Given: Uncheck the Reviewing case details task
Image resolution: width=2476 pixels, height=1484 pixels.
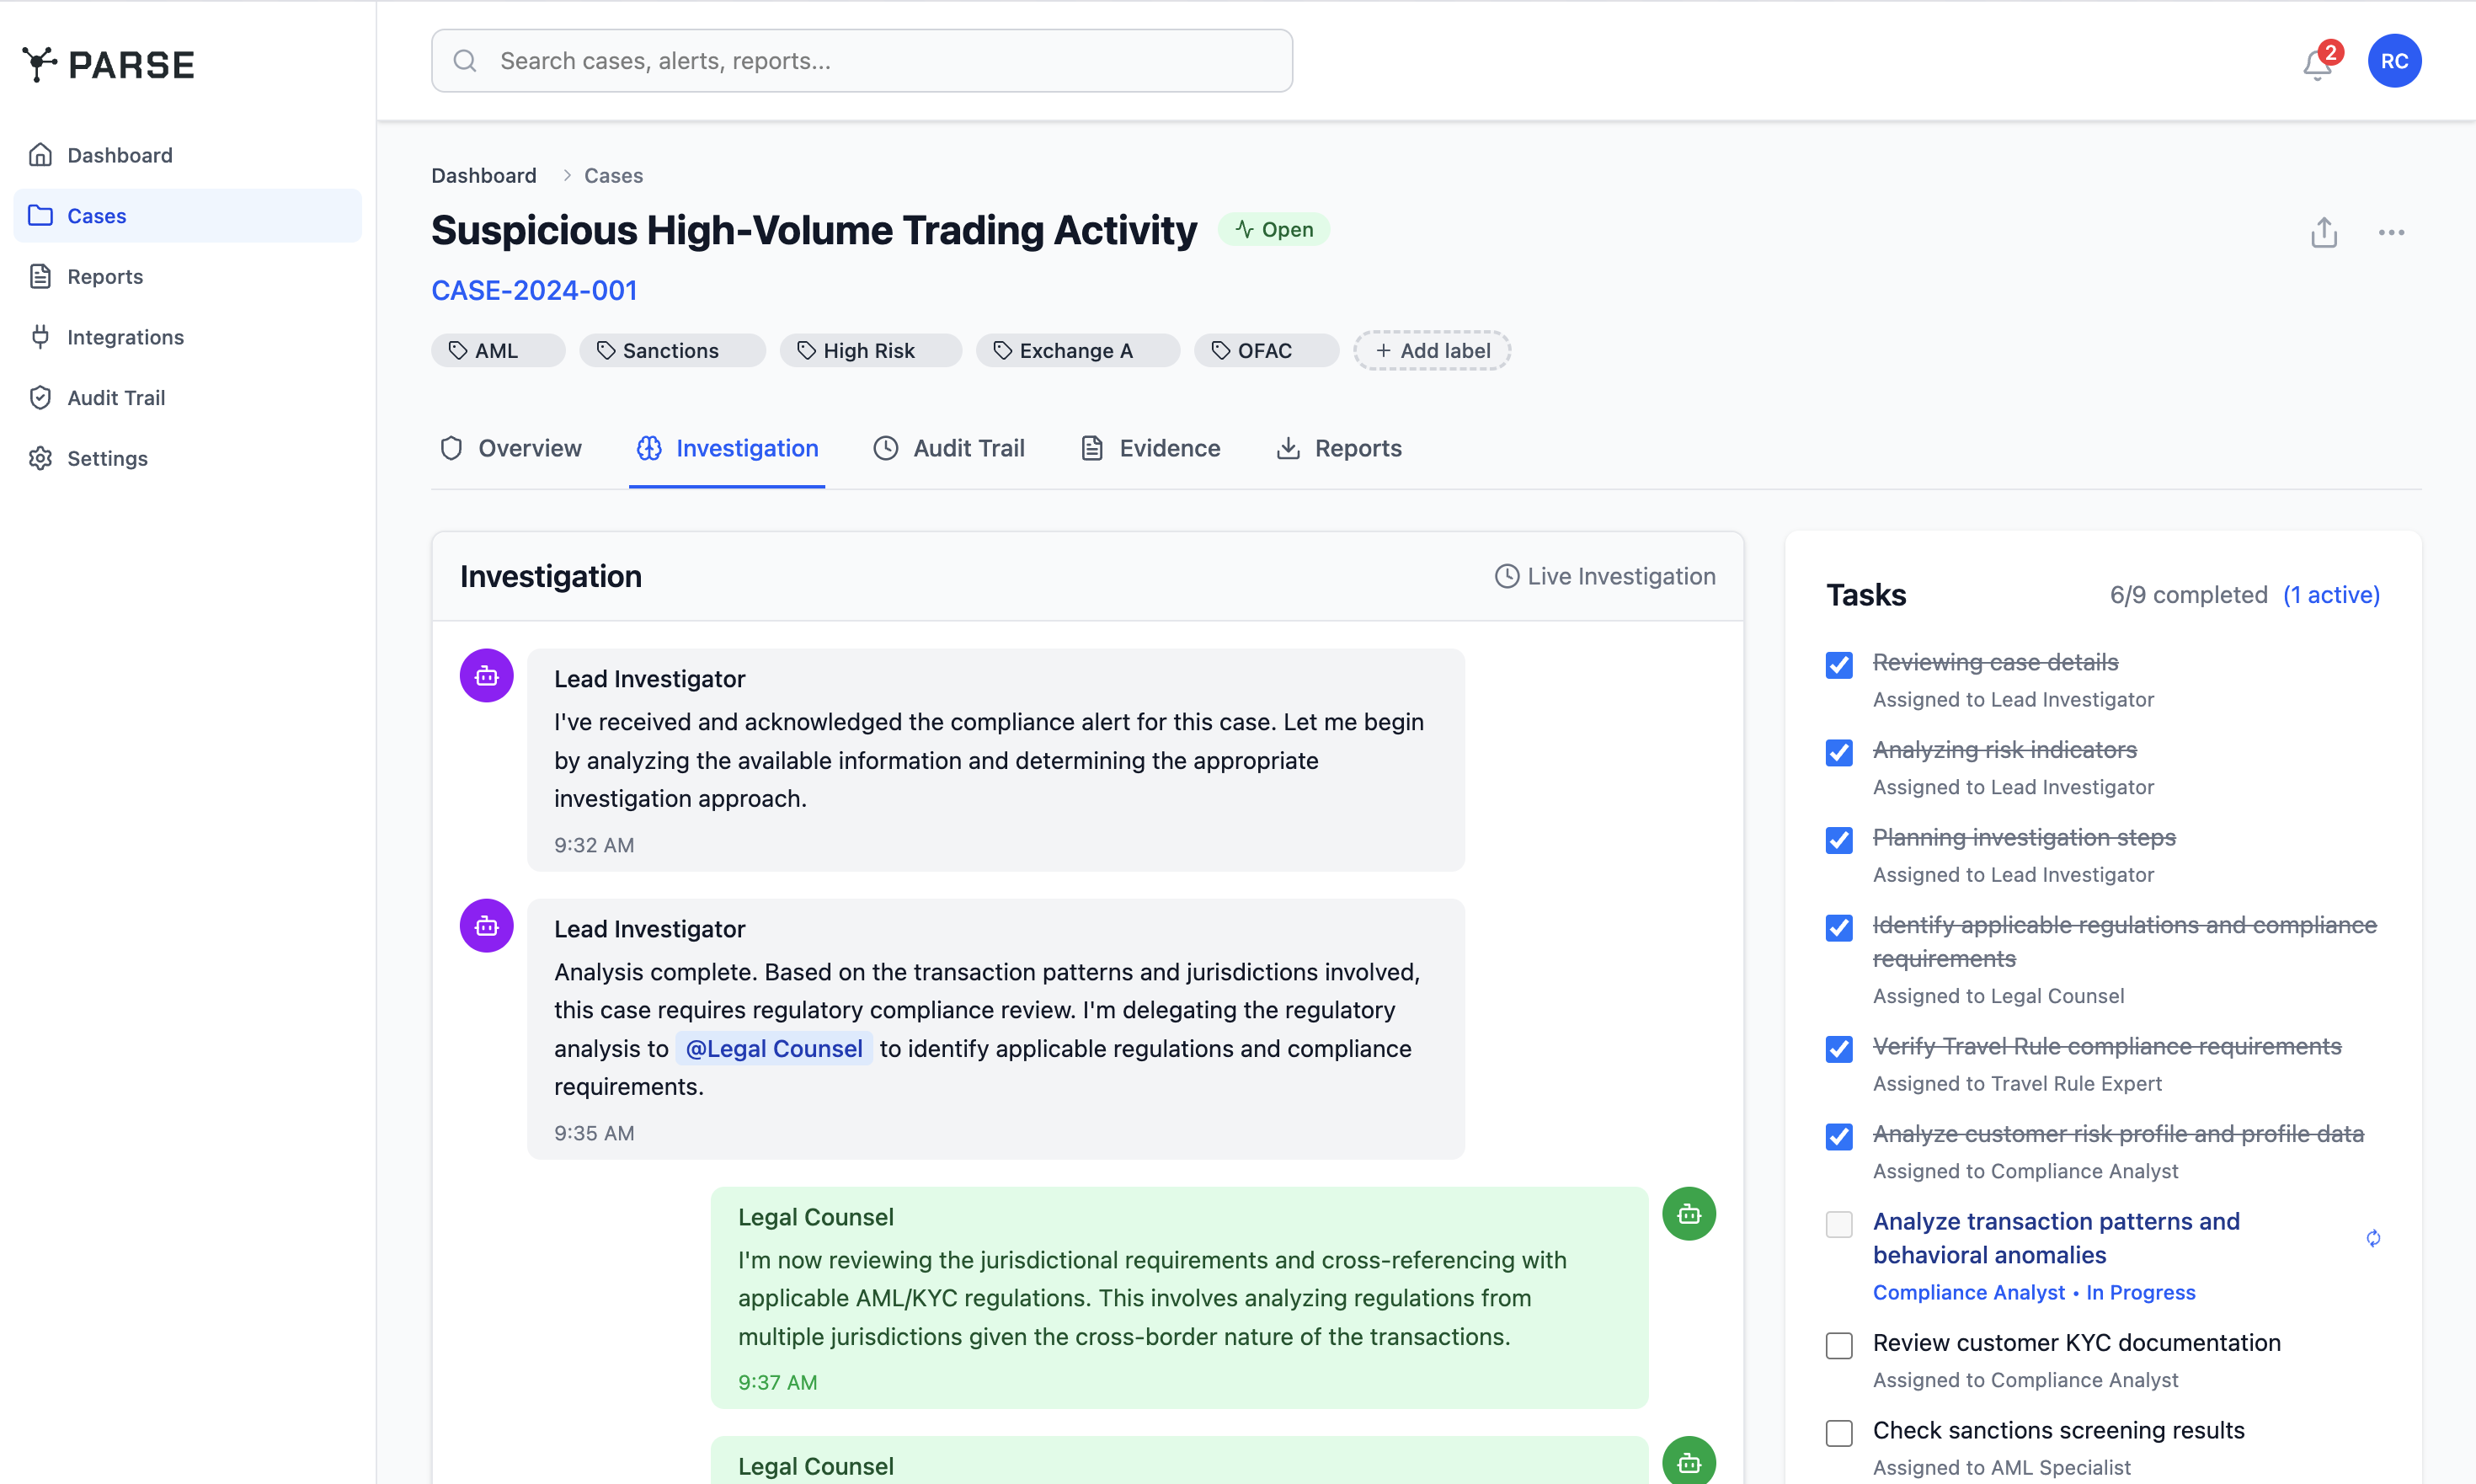Looking at the screenshot, I should click(1839, 665).
